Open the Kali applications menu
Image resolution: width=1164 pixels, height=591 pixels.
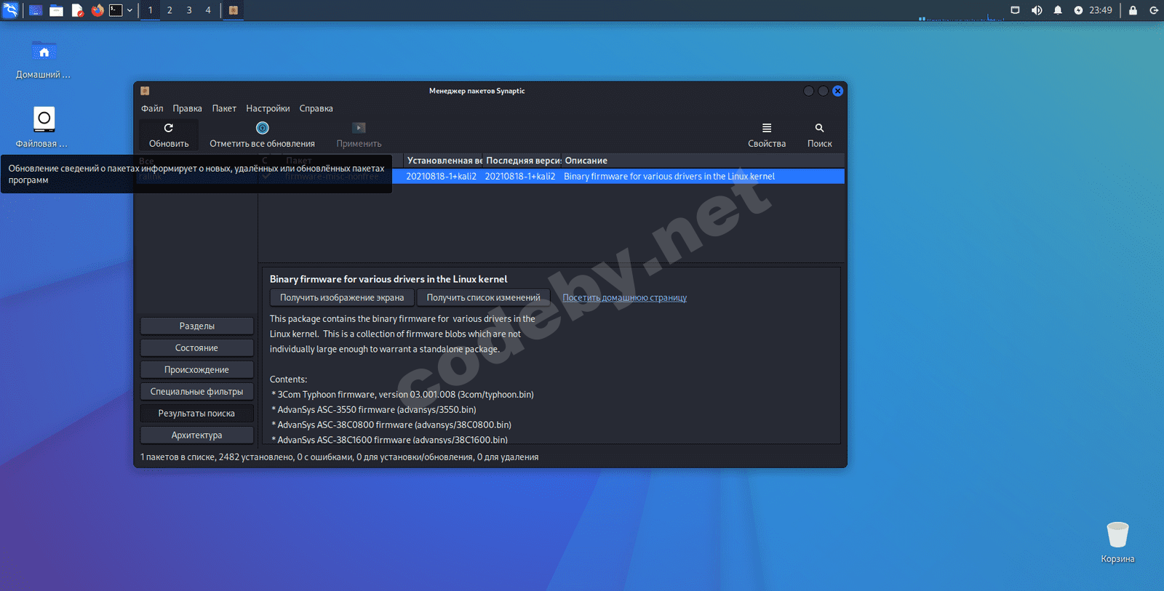tap(10, 10)
